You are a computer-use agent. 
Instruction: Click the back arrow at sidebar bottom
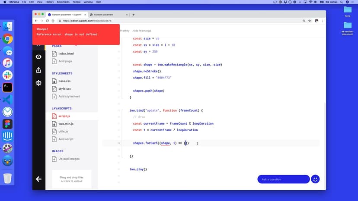38,179
